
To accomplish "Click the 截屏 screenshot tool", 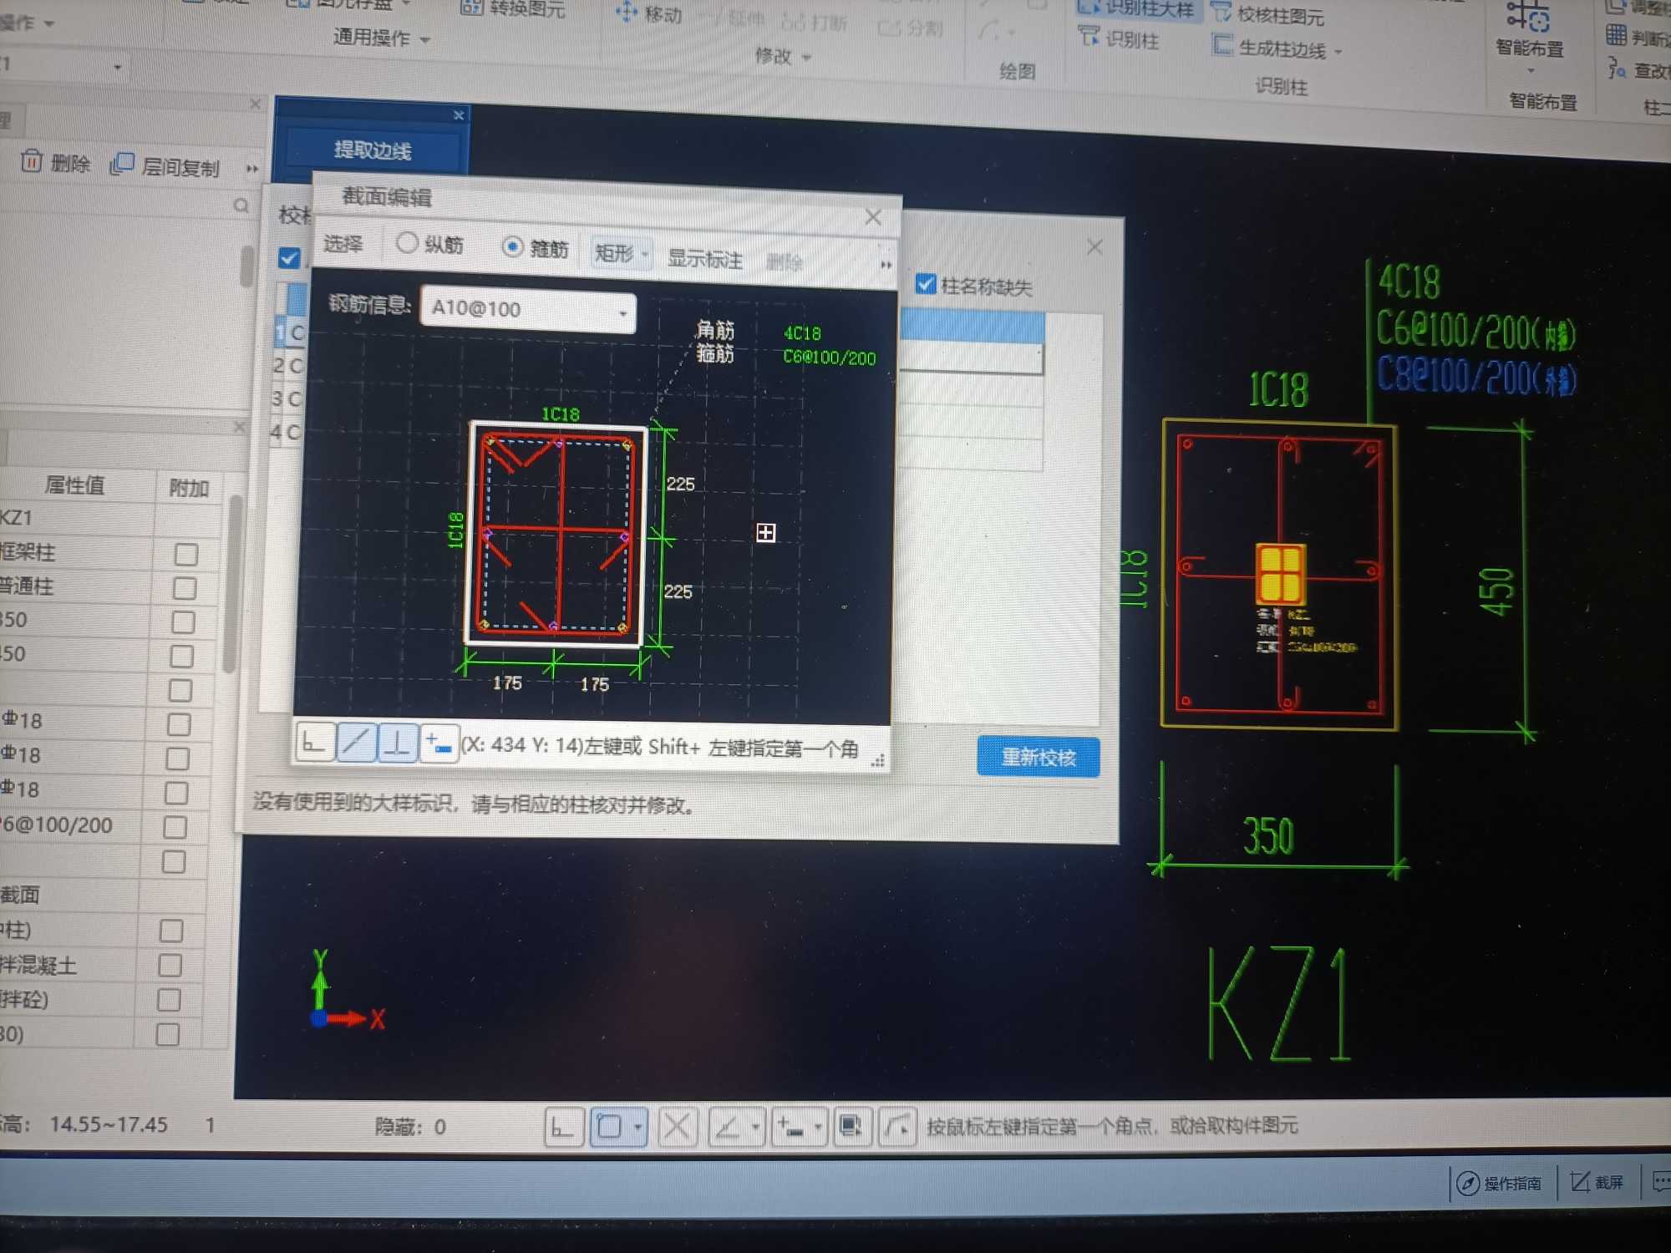I will pyautogui.click(x=1597, y=1182).
